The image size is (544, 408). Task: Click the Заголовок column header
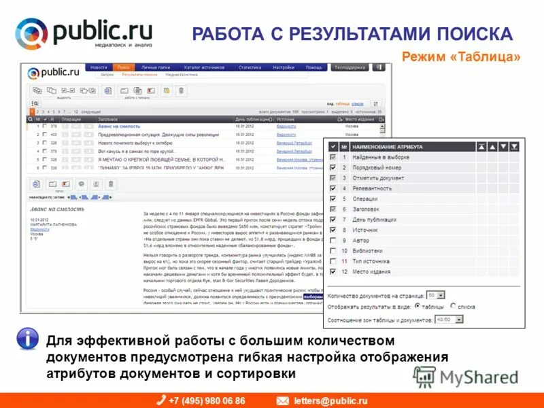point(108,120)
